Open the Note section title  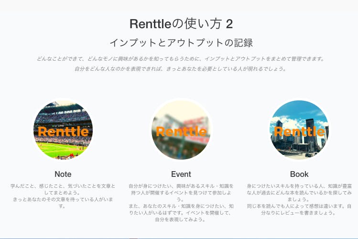click(x=63, y=174)
